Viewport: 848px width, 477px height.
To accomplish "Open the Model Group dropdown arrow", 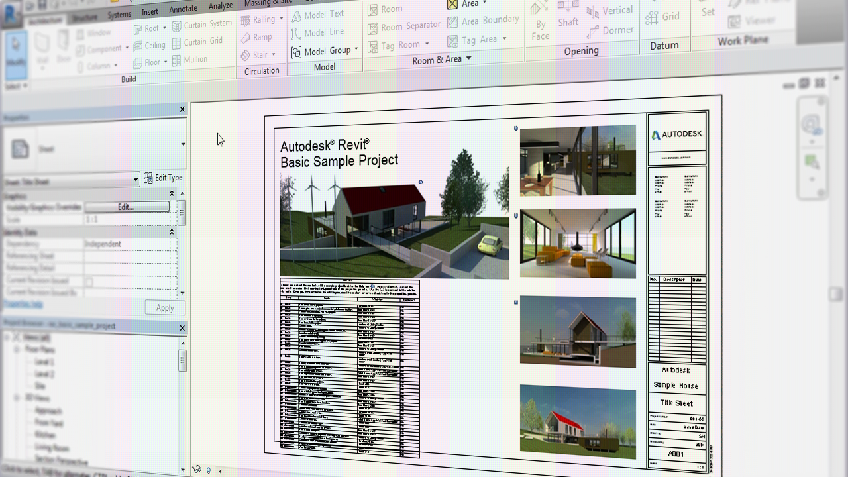I will point(356,50).
